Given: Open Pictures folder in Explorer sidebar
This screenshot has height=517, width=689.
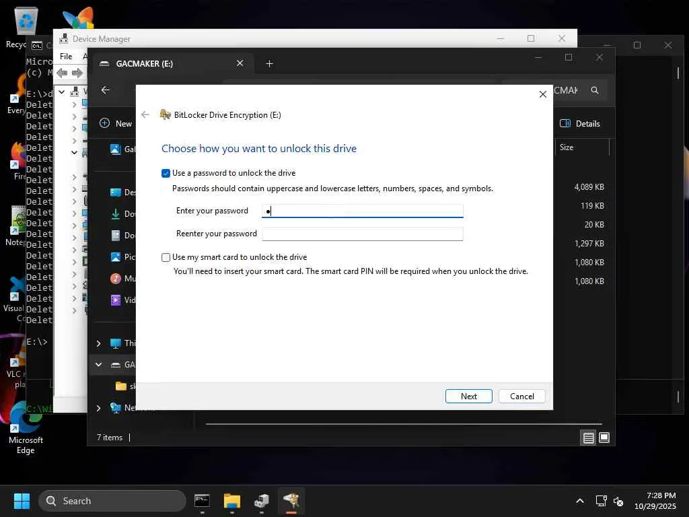Looking at the screenshot, I should click(x=122, y=257).
